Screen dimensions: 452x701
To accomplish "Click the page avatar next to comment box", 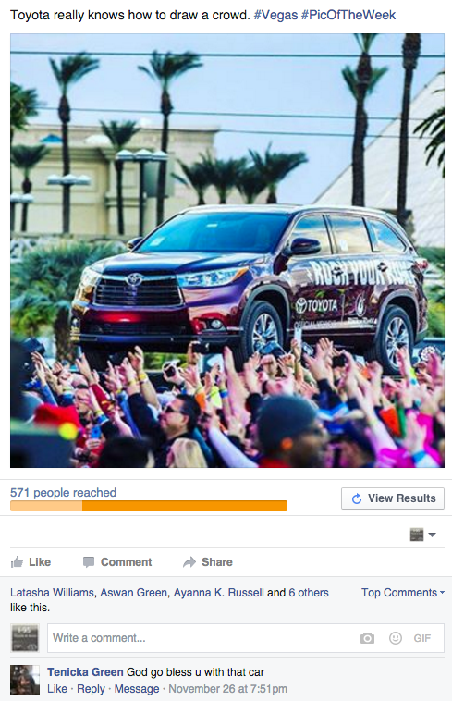I will (25, 638).
